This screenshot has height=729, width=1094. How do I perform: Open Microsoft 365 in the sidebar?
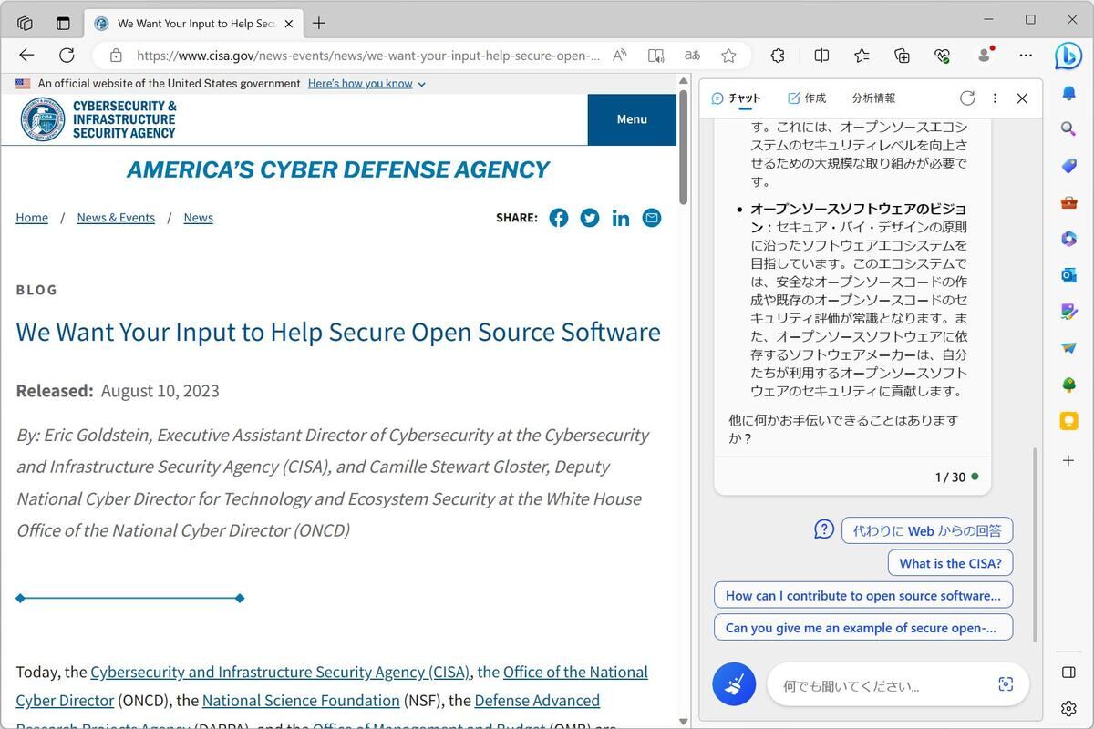click(1069, 239)
